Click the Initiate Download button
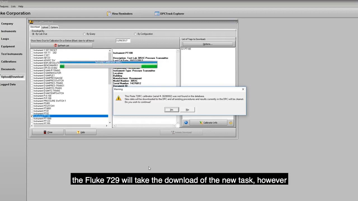The width and height of the screenshot is (358, 201). 182,132
